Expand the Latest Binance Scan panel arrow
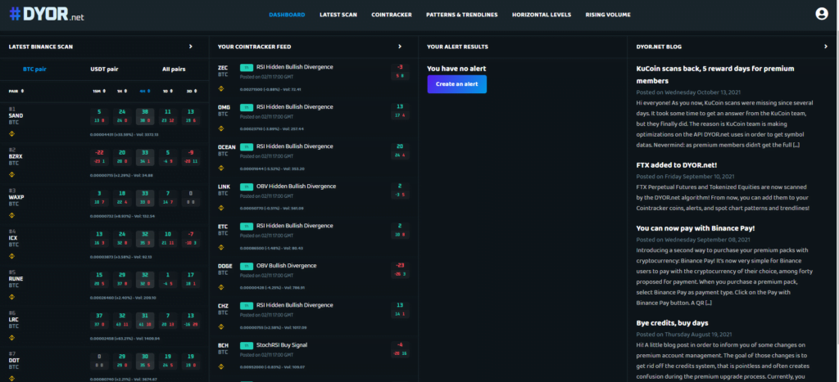This screenshot has height=382, width=839. [x=190, y=47]
